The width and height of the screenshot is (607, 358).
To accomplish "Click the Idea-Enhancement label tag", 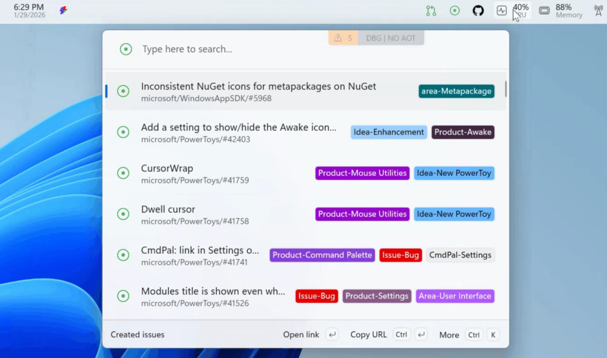I will (388, 132).
